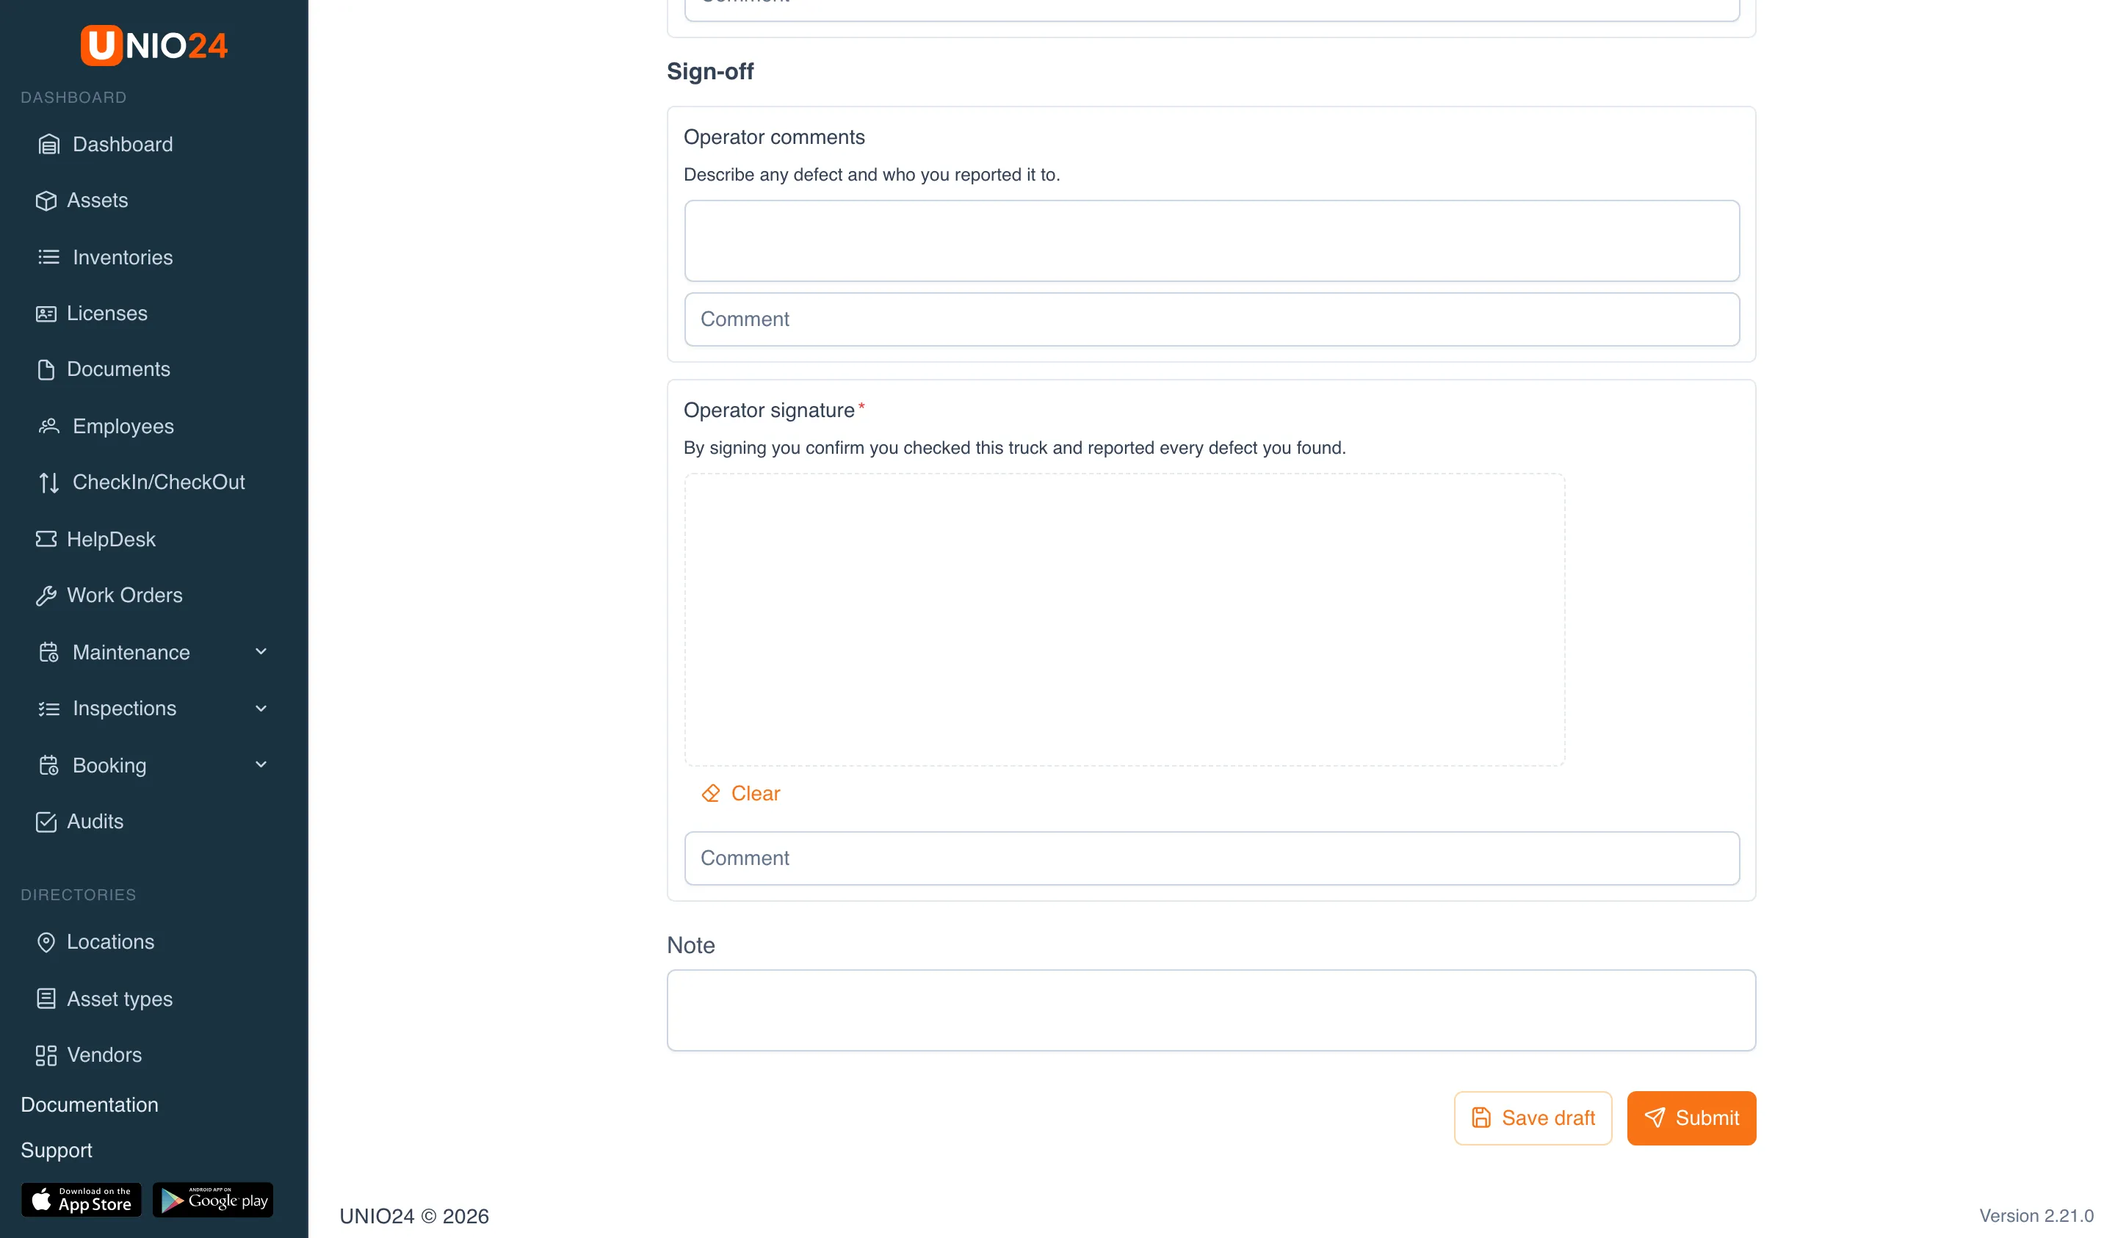Viewport: 2115px width, 1238px height.
Task: Click the Licenses card icon
Action: point(46,313)
